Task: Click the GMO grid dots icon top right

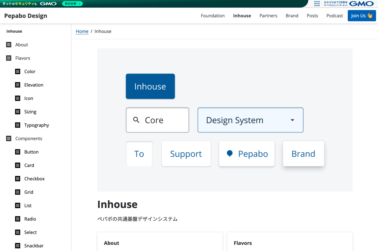Action: point(317,4)
